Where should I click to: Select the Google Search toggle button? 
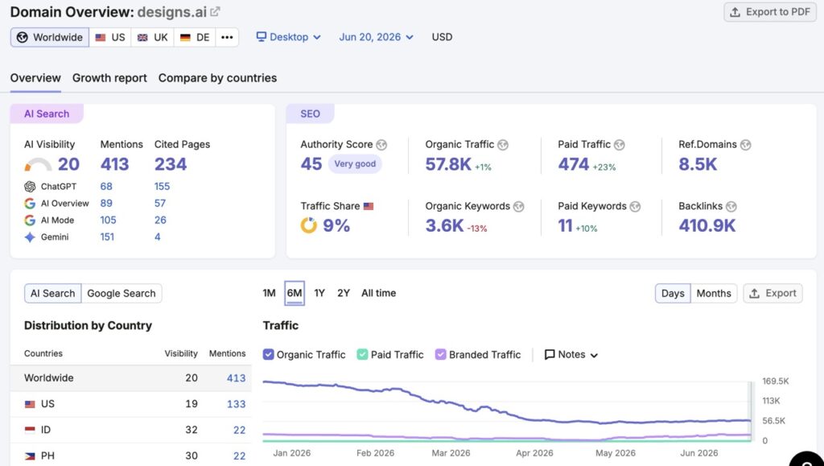122,293
